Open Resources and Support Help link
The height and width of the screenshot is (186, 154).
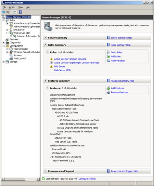124,171
